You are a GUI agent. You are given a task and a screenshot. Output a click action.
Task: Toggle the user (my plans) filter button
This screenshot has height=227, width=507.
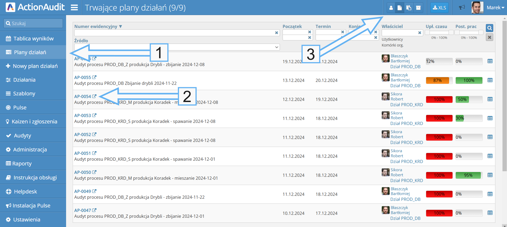pos(391,8)
